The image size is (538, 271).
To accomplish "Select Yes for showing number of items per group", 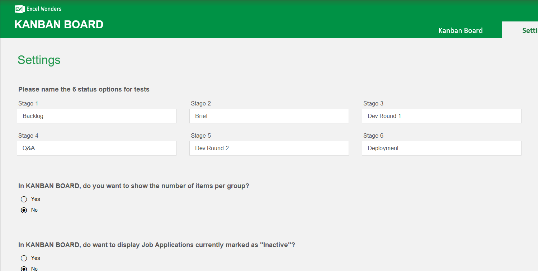I will click(24, 199).
